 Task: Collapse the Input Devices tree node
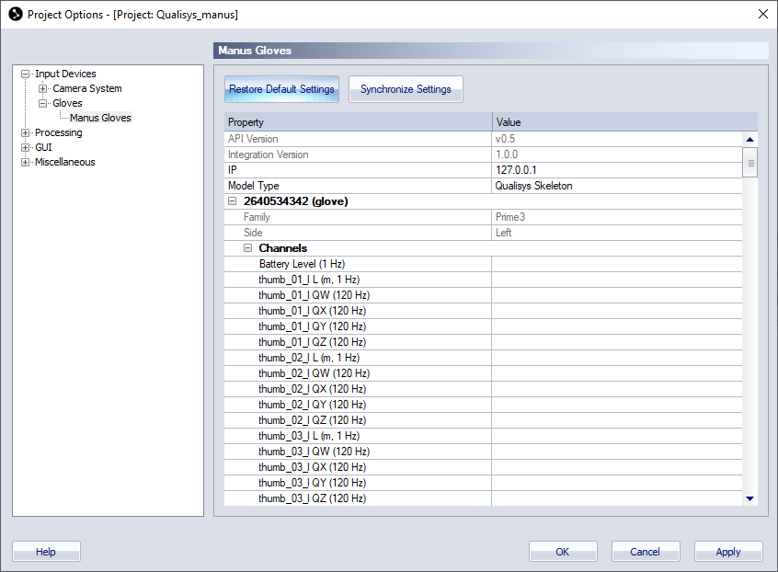coord(26,74)
